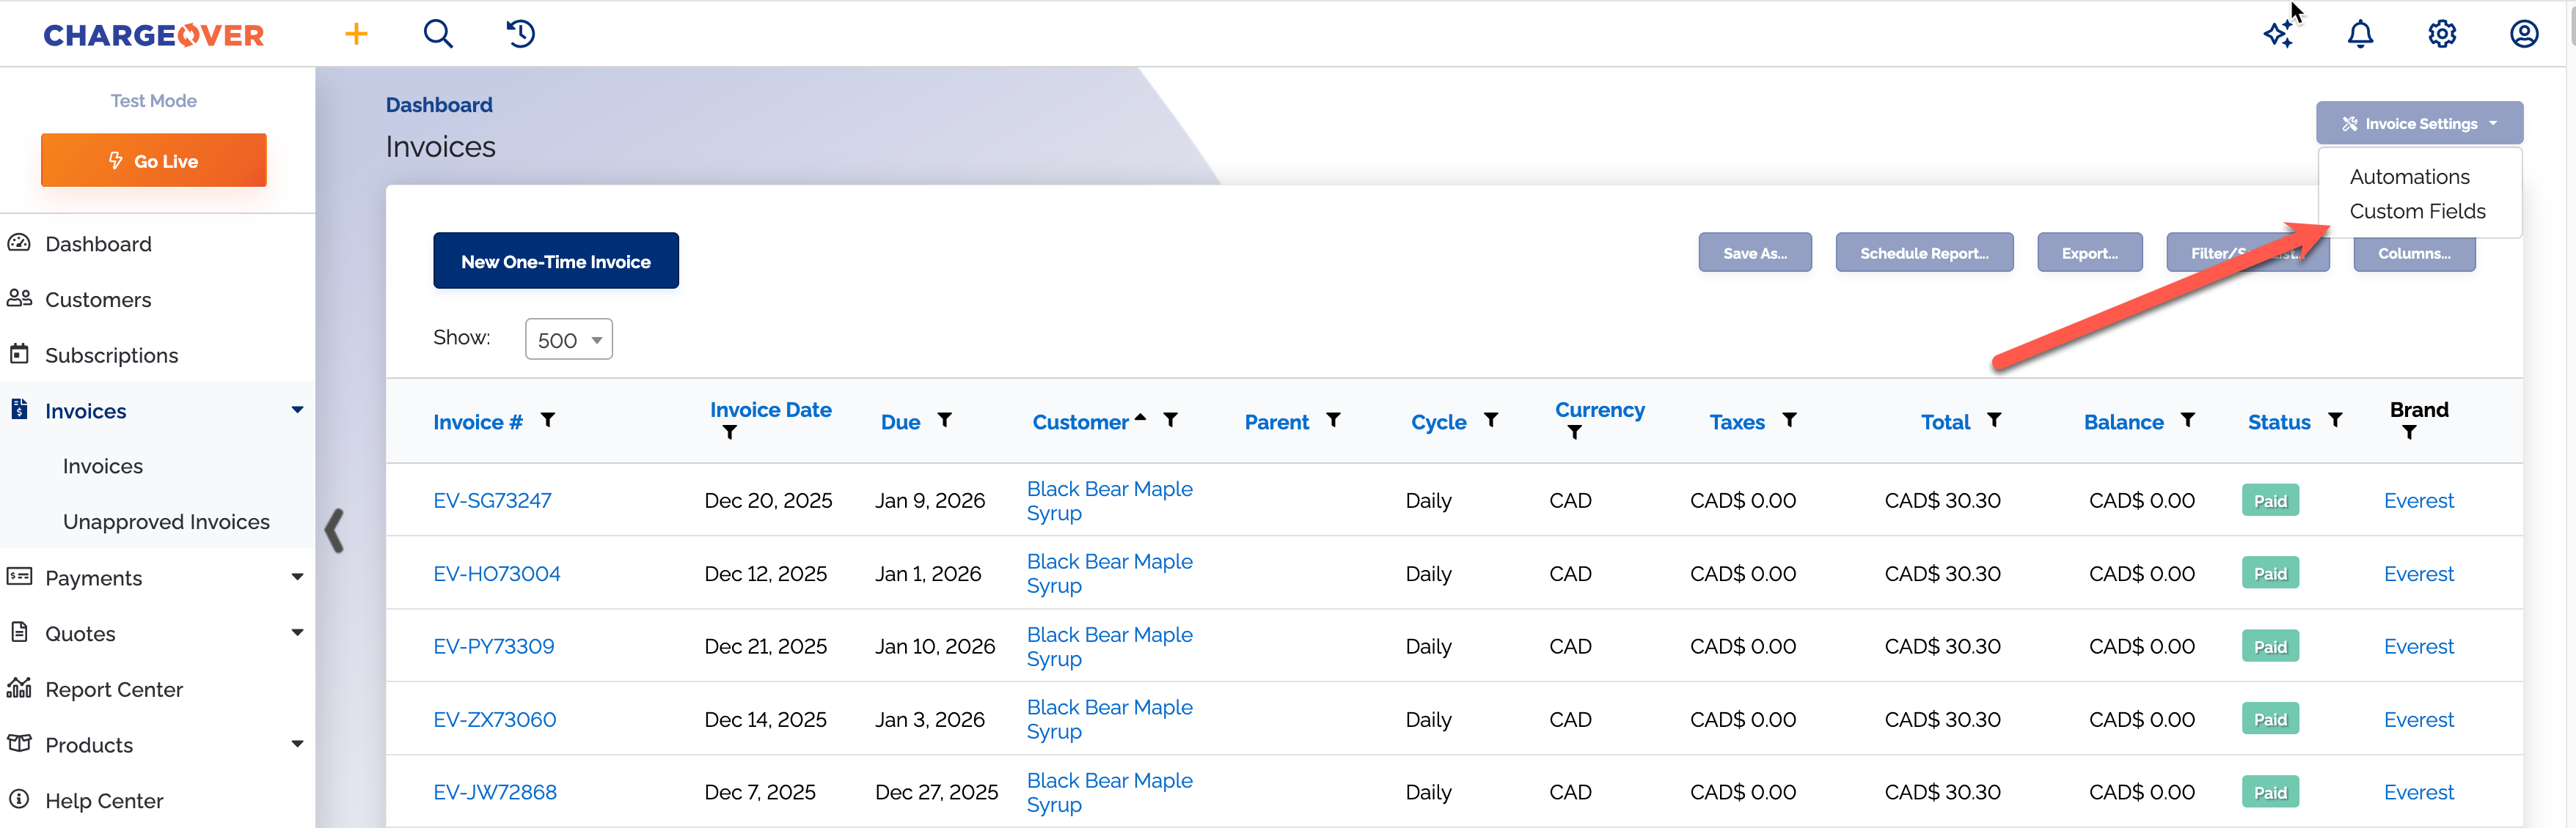
Task: Select Automations from the dropdown menu
Action: coord(2409,177)
